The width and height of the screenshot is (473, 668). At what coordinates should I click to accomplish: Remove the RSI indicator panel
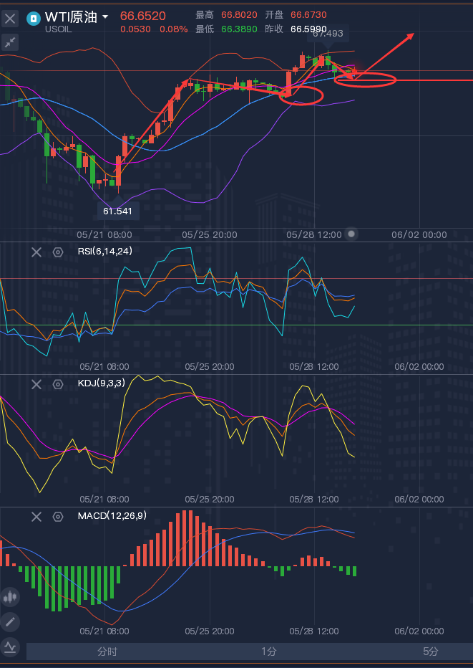(x=36, y=252)
